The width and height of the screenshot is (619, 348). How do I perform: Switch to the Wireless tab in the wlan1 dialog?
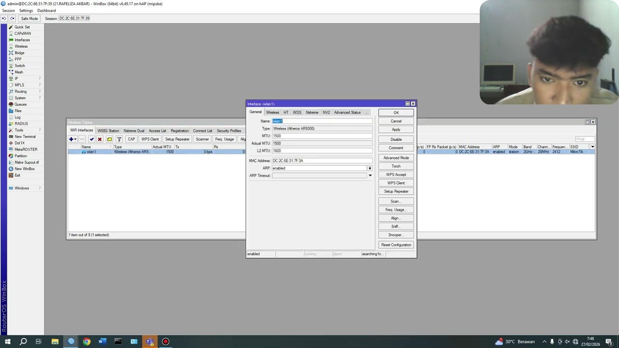(x=272, y=113)
